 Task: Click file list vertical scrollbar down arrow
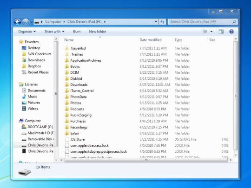[x=236, y=155]
